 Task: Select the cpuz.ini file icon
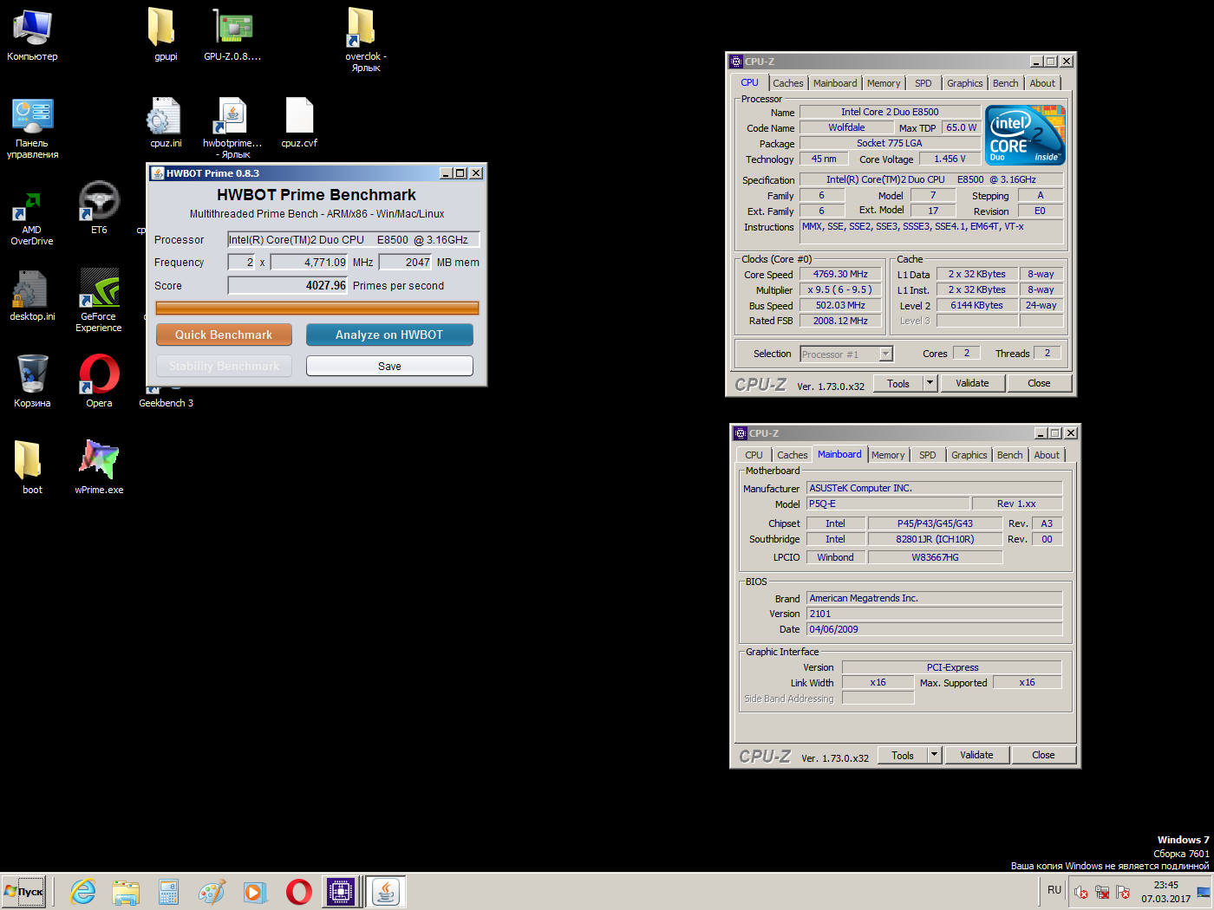[x=166, y=121]
